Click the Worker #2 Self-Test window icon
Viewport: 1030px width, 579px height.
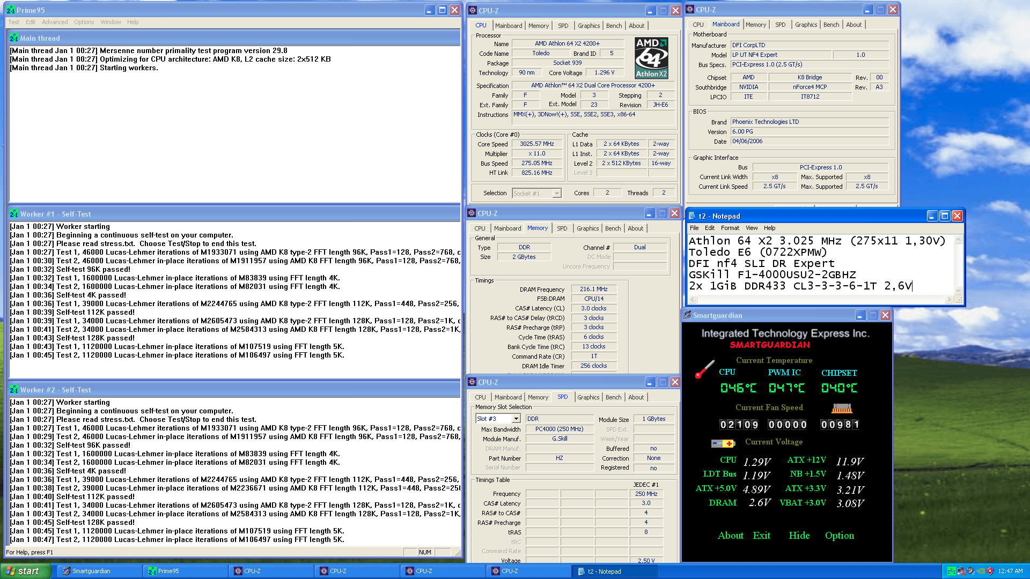click(14, 390)
